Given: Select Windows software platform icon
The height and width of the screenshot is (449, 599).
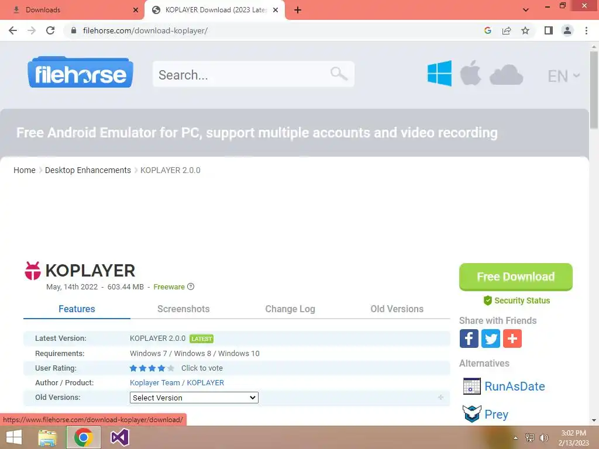Looking at the screenshot, I should (439, 73).
